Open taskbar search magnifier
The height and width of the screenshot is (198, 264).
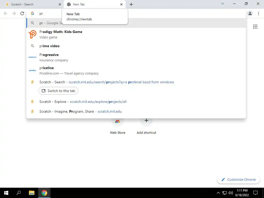[19, 193]
